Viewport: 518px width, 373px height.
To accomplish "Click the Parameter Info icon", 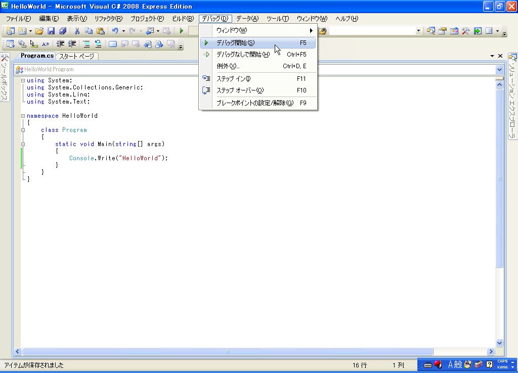I will [x=22, y=43].
